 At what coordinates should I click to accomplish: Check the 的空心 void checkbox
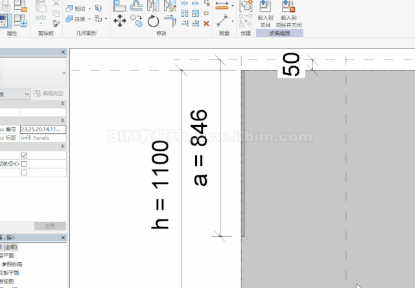coord(24,164)
